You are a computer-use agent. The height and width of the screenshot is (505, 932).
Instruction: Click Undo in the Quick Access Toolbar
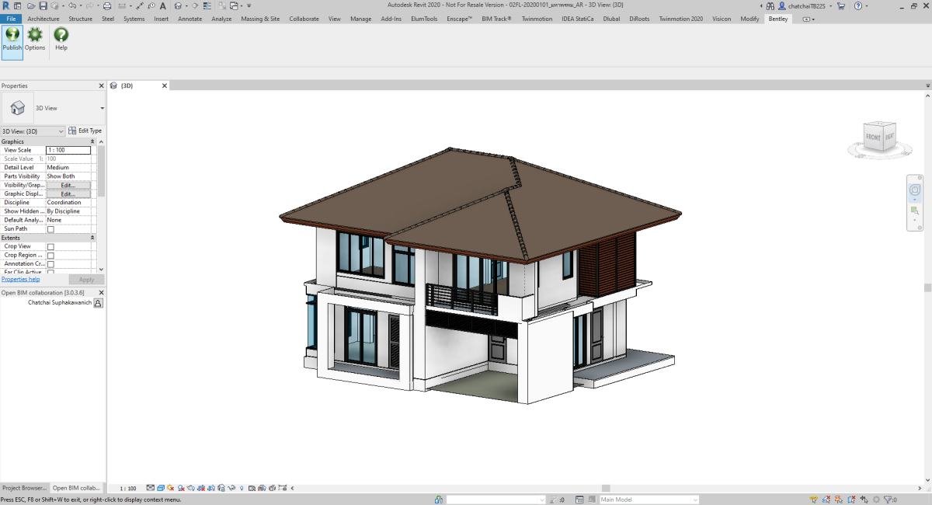74,5
